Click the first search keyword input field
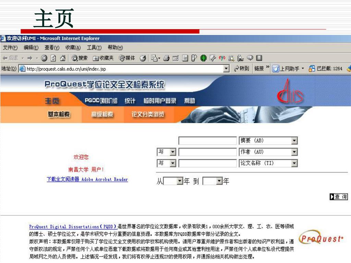The width and height of the screenshot is (351, 263). tap(207, 141)
